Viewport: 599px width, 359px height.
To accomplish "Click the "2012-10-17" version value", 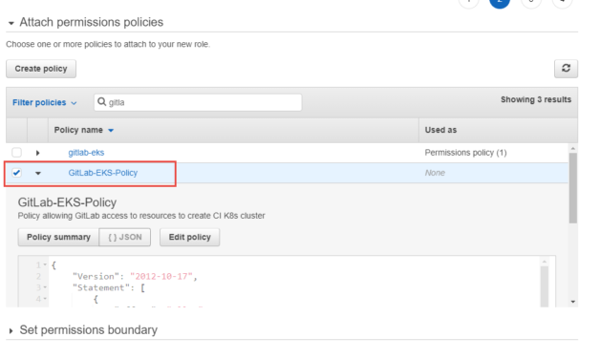I will pyautogui.click(x=161, y=276).
